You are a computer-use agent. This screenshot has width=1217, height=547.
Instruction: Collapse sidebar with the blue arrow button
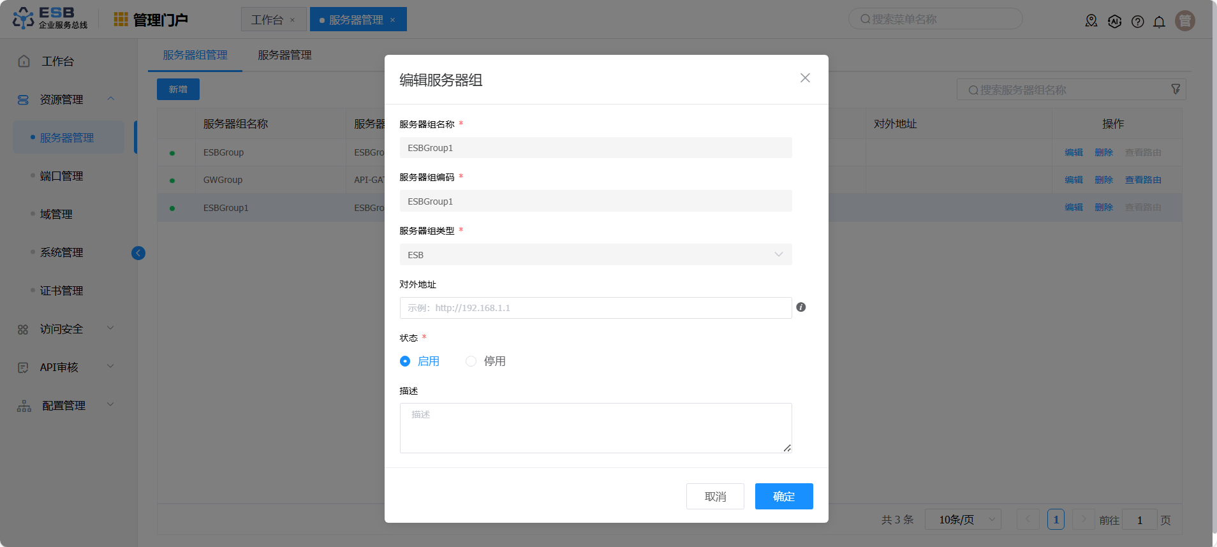[138, 253]
